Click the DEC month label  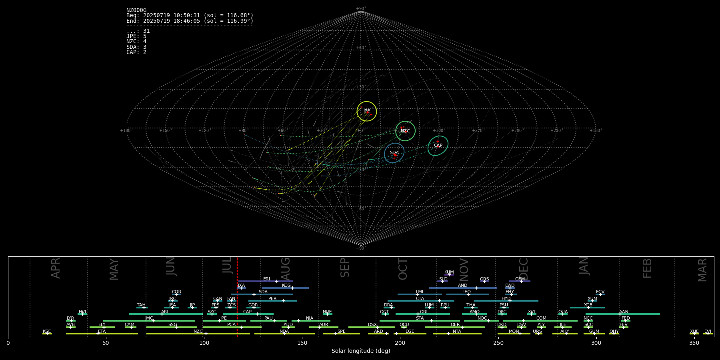tap(523, 268)
